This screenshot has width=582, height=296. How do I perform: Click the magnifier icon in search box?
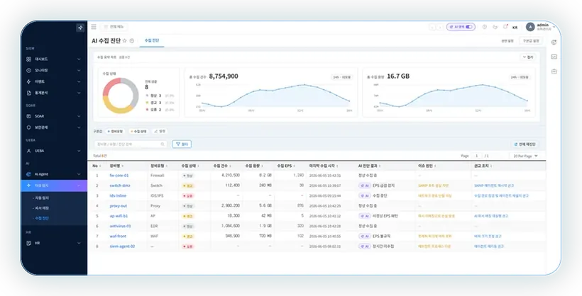click(x=163, y=144)
